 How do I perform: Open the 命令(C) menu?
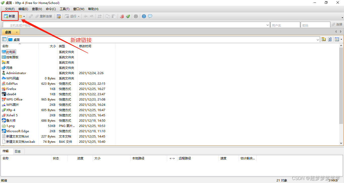(51, 9)
